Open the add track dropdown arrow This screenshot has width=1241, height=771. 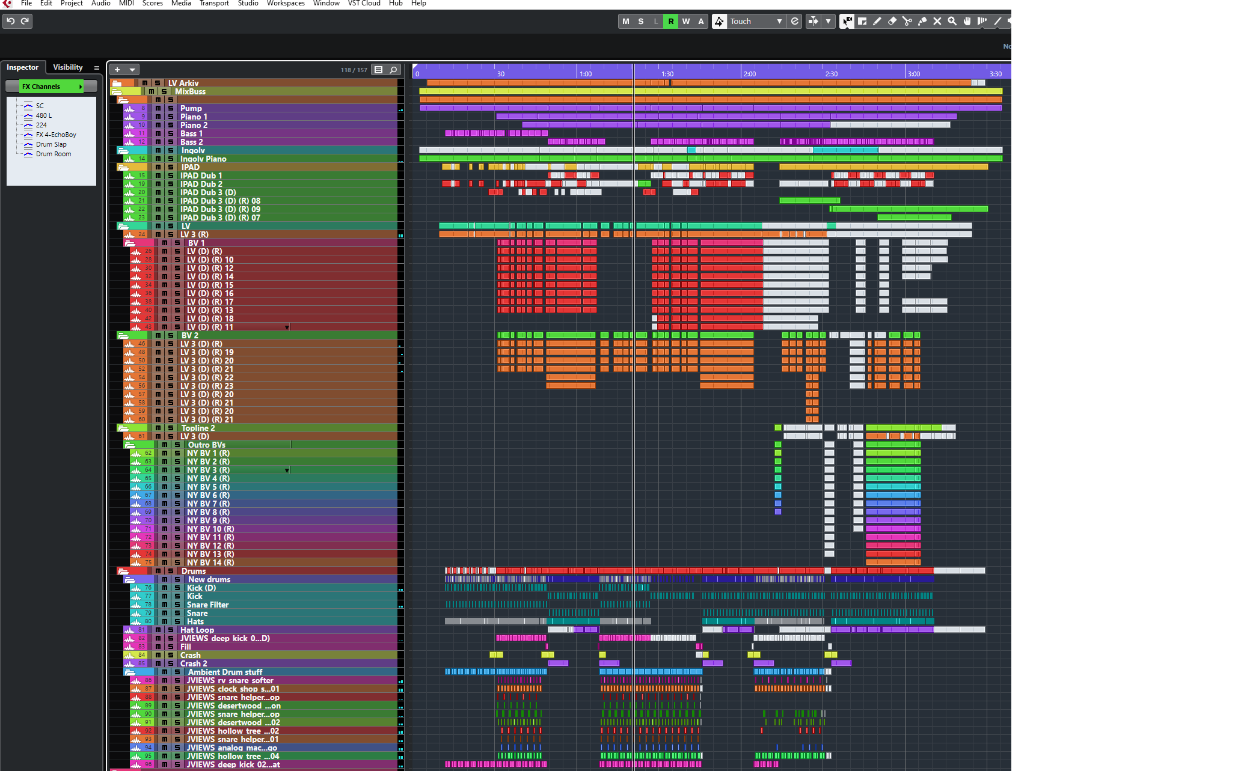(132, 70)
